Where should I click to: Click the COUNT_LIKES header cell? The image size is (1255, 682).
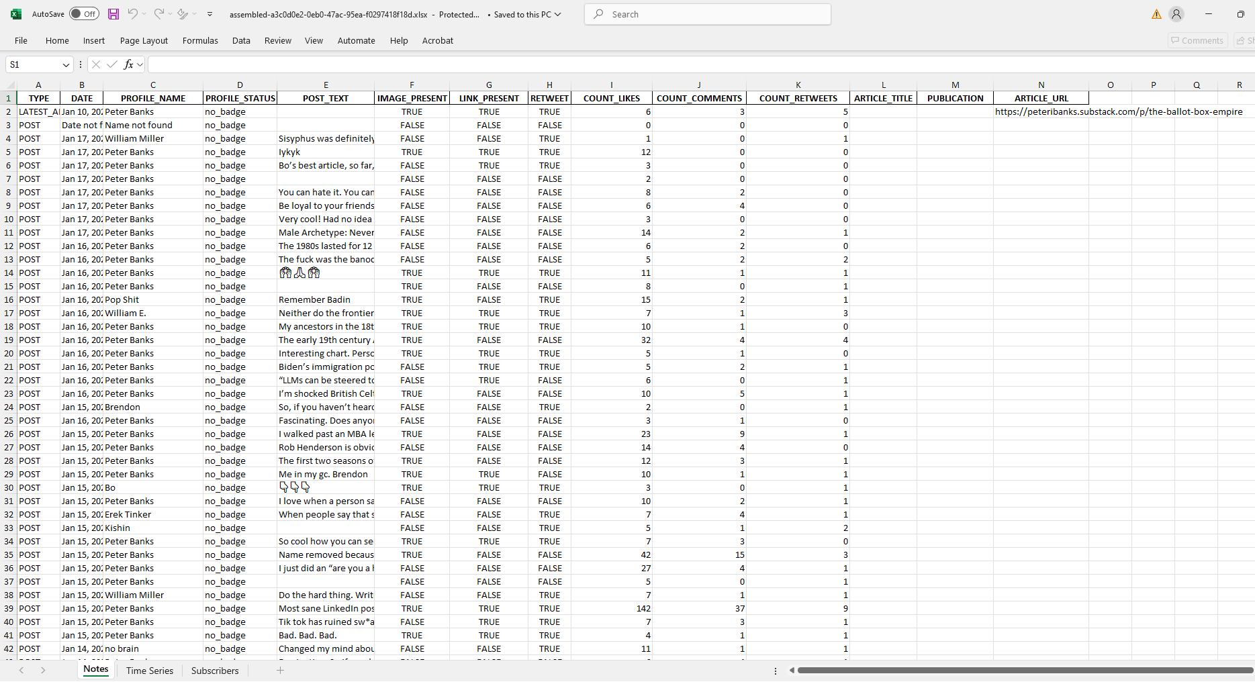611,98
